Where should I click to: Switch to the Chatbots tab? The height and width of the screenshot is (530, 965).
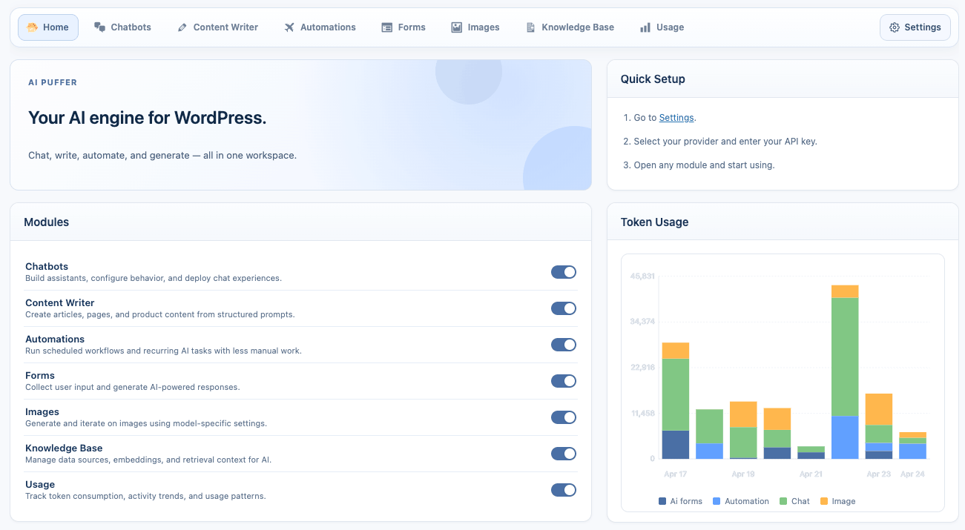[123, 27]
